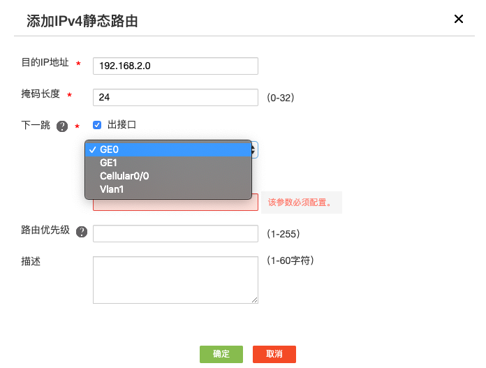Click the help icon beside 下一跳
This screenshot has height=368, width=486.
pyautogui.click(x=62, y=126)
